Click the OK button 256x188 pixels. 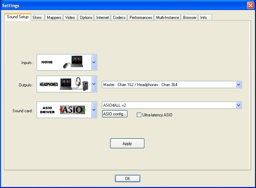[x=127, y=178]
